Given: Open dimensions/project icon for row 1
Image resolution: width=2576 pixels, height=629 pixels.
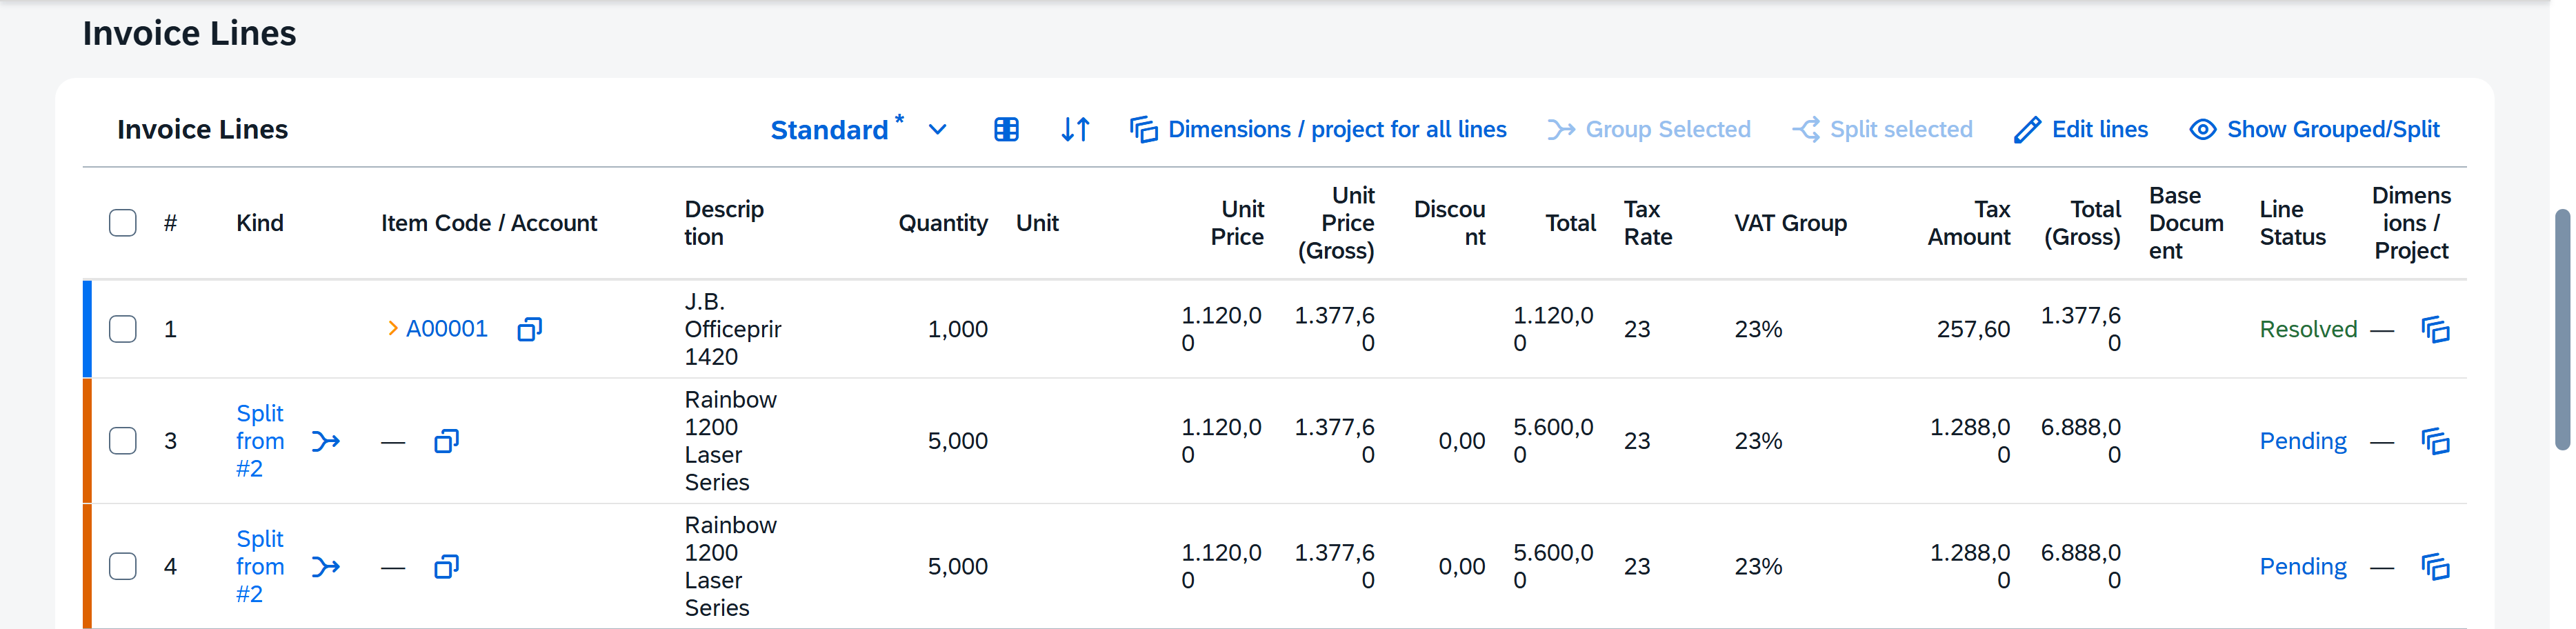Looking at the screenshot, I should (2435, 329).
